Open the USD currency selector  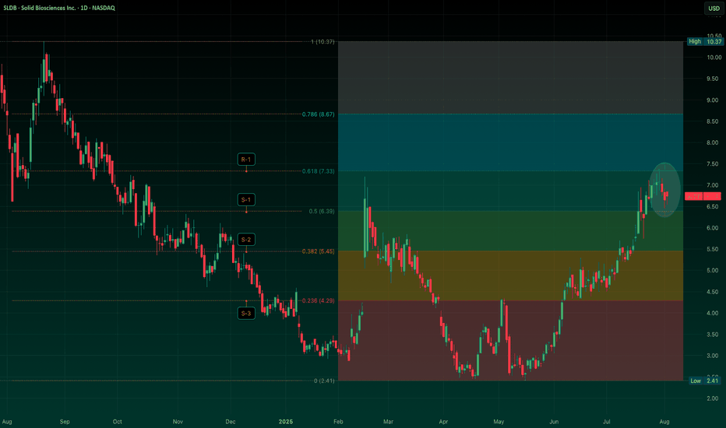[x=714, y=9]
